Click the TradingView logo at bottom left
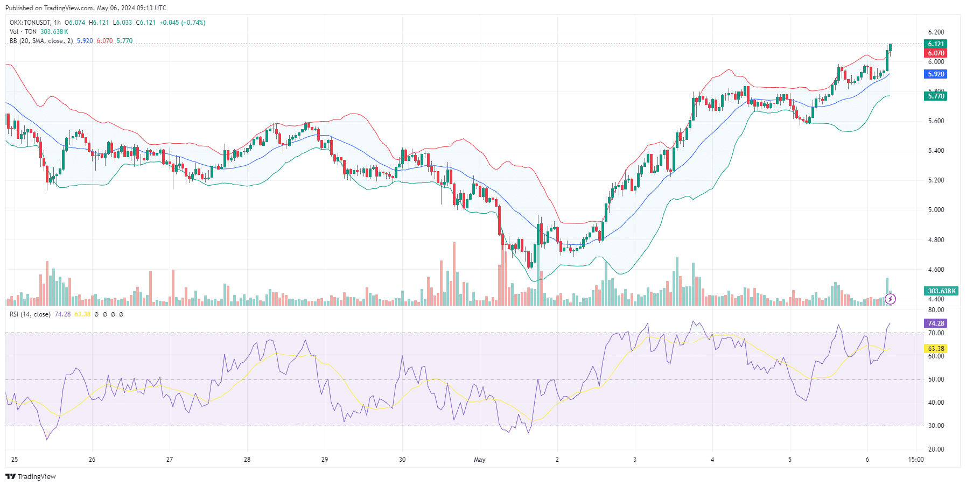966x486 pixels. [x=31, y=476]
